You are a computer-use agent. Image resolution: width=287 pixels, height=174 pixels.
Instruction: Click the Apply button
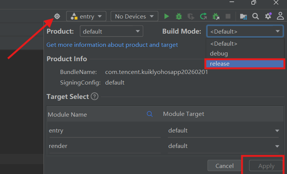266,166
